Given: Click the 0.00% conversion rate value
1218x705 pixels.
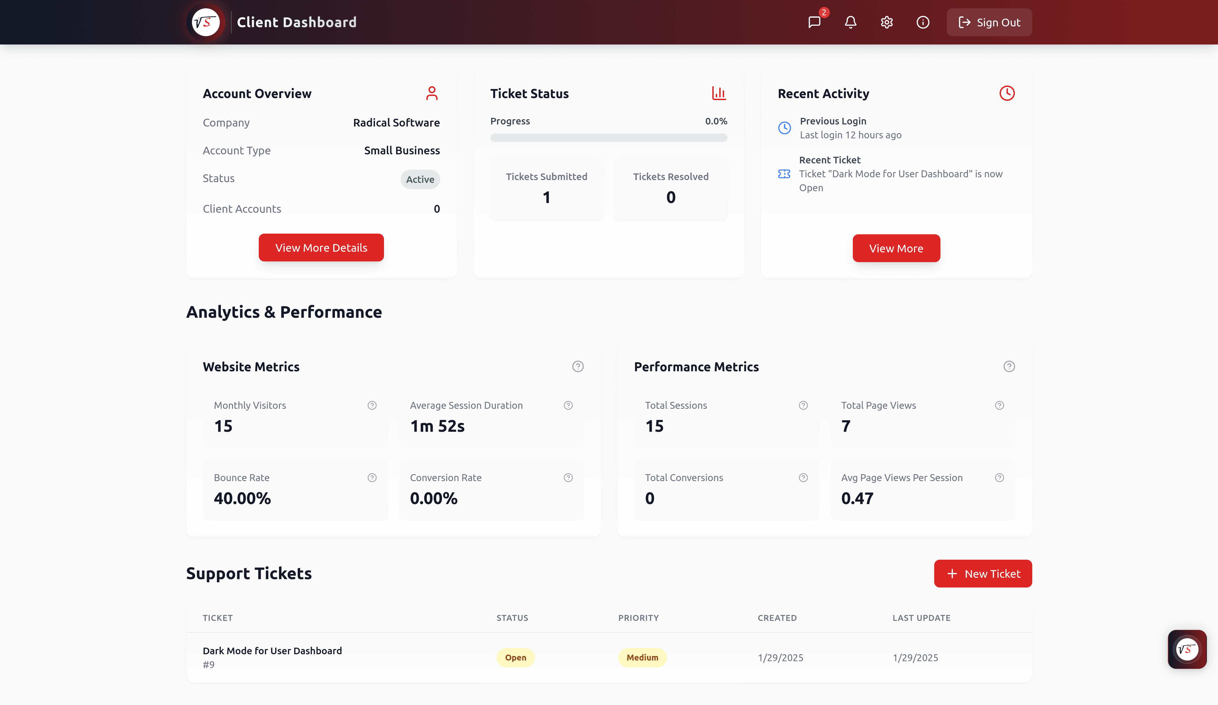Looking at the screenshot, I should [433, 498].
